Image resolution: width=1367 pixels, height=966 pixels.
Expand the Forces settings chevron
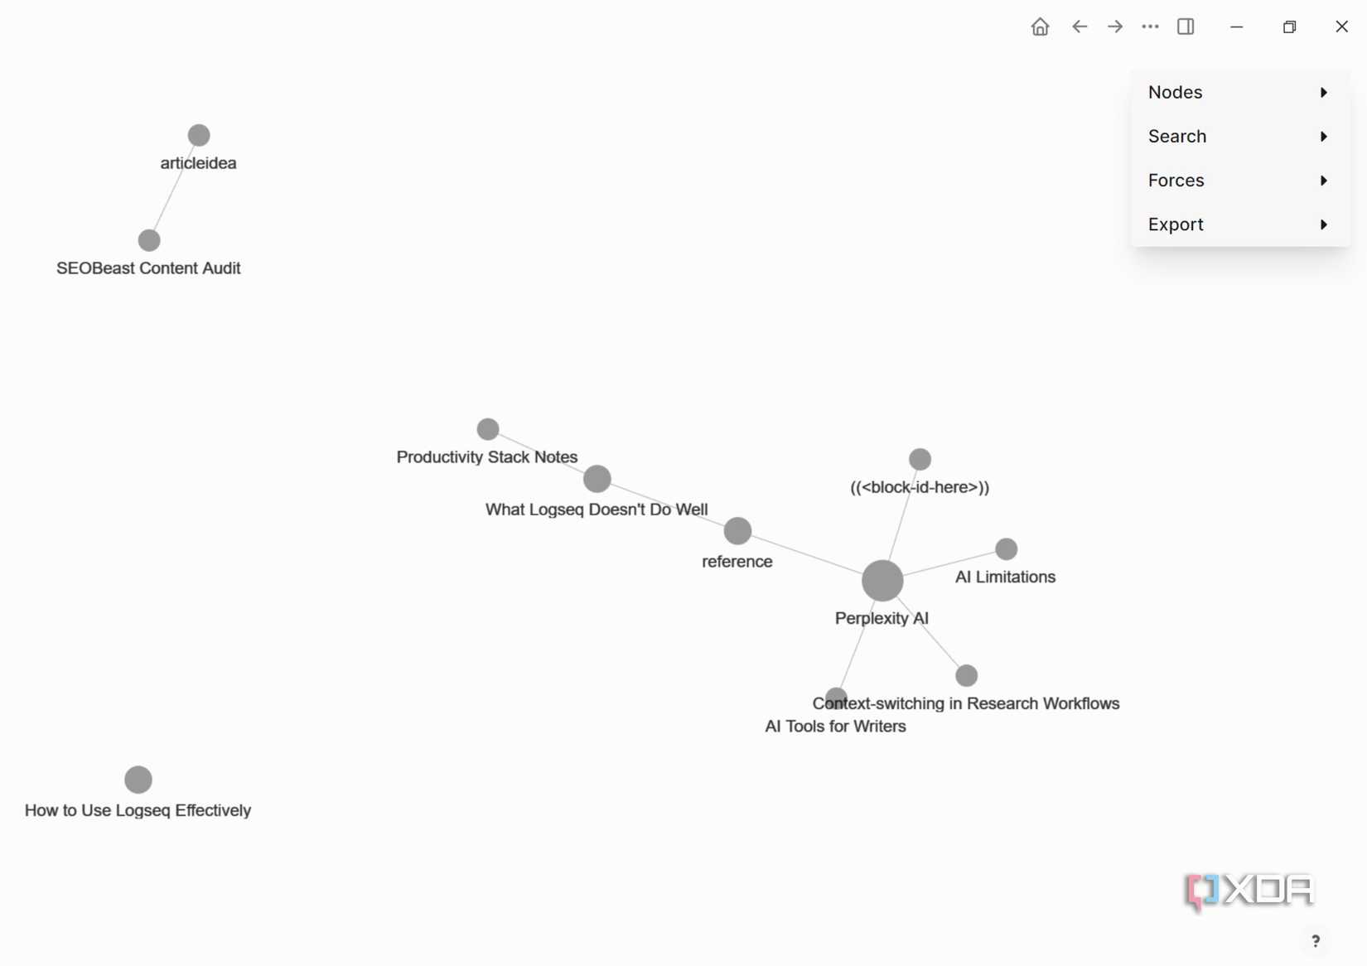pyautogui.click(x=1324, y=181)
